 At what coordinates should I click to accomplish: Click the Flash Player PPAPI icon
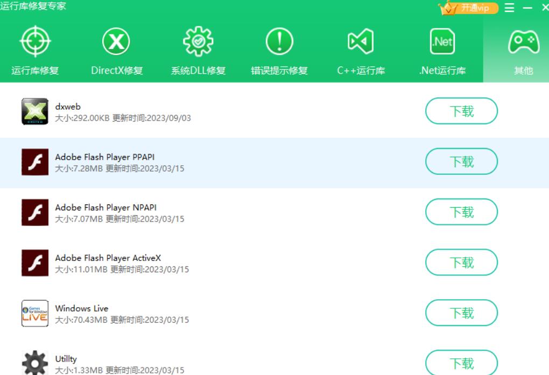35,162
